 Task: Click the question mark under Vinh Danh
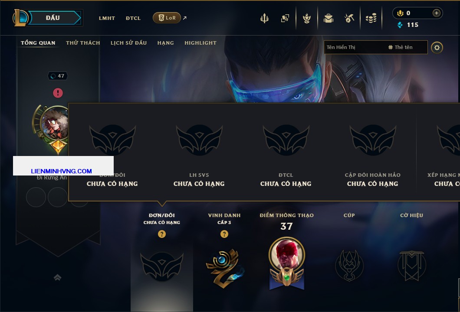(224, 234)
